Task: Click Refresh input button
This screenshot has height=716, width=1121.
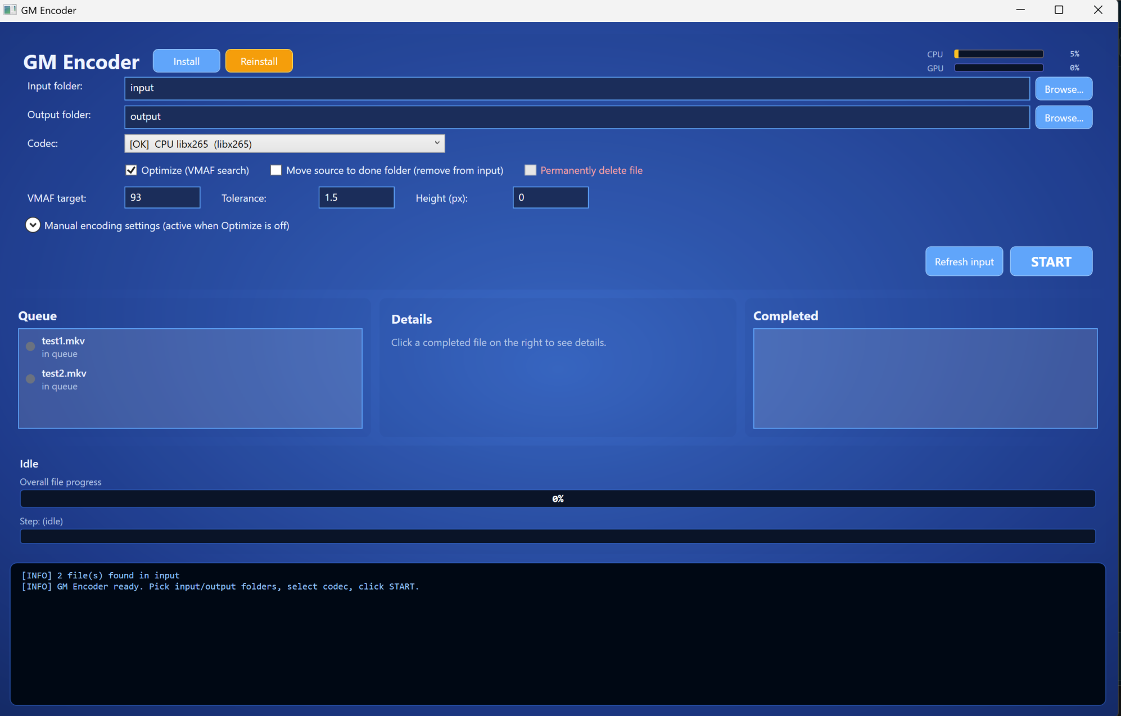Action: pos(964,261)
